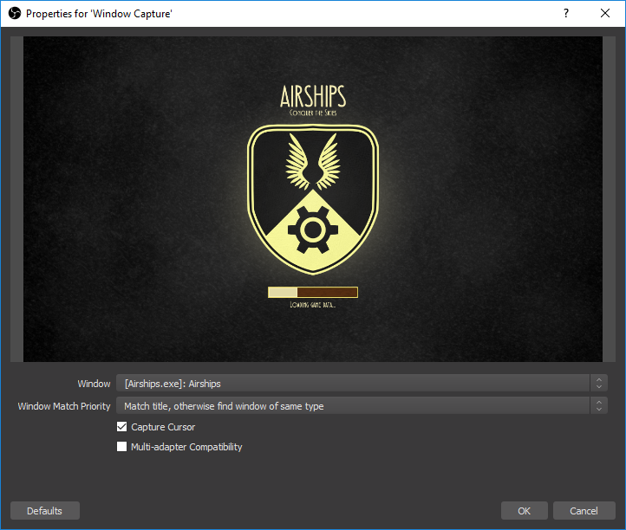The image size is (626, 530).
Task: Click the Multi-adapter Compatibility label text
Action: click(186, 447)
